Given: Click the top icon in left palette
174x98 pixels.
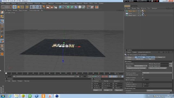Looking at the screenshot, I should click(x=2, y=12).
